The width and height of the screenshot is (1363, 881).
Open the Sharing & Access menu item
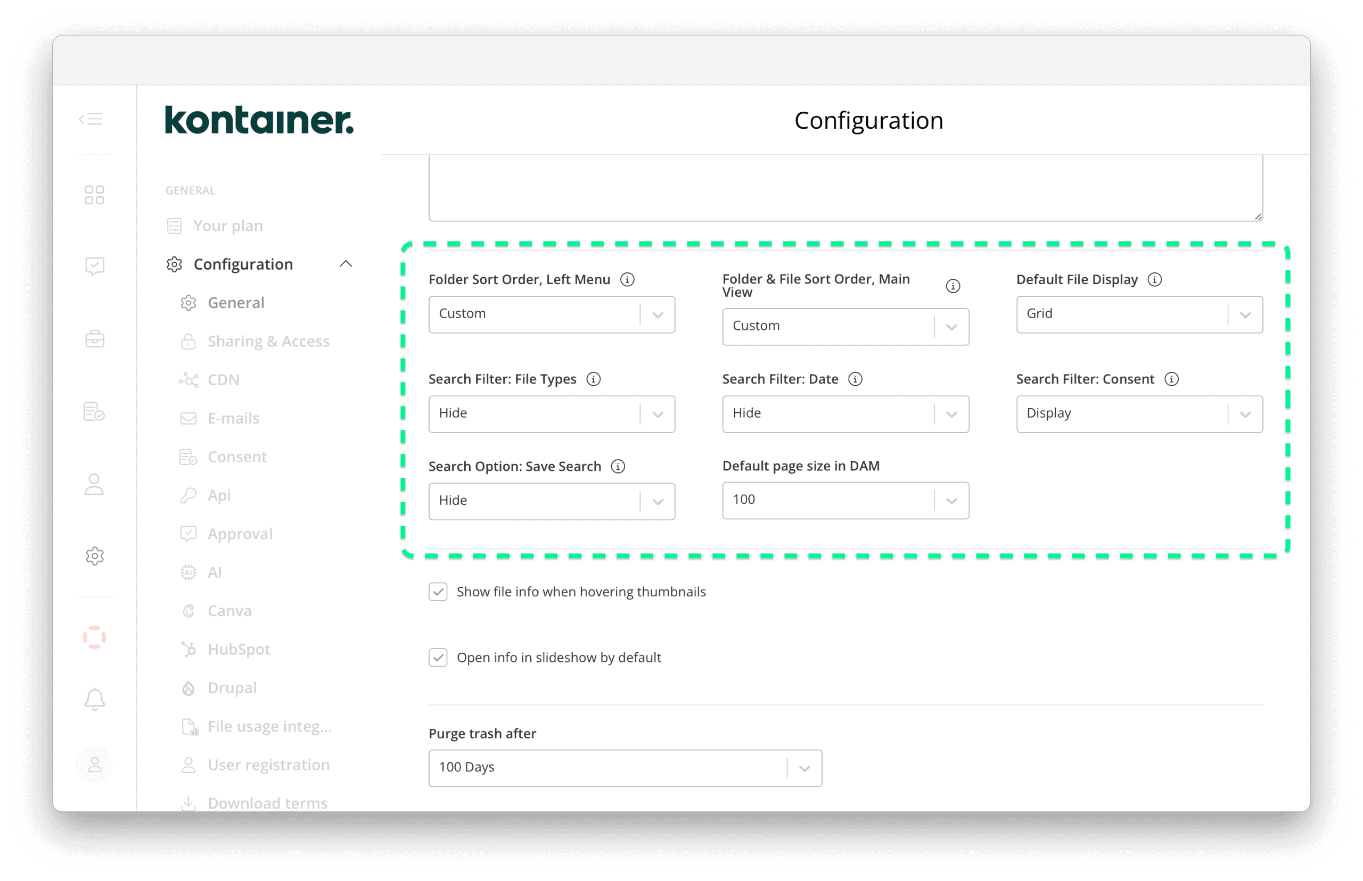pos(268,341)
